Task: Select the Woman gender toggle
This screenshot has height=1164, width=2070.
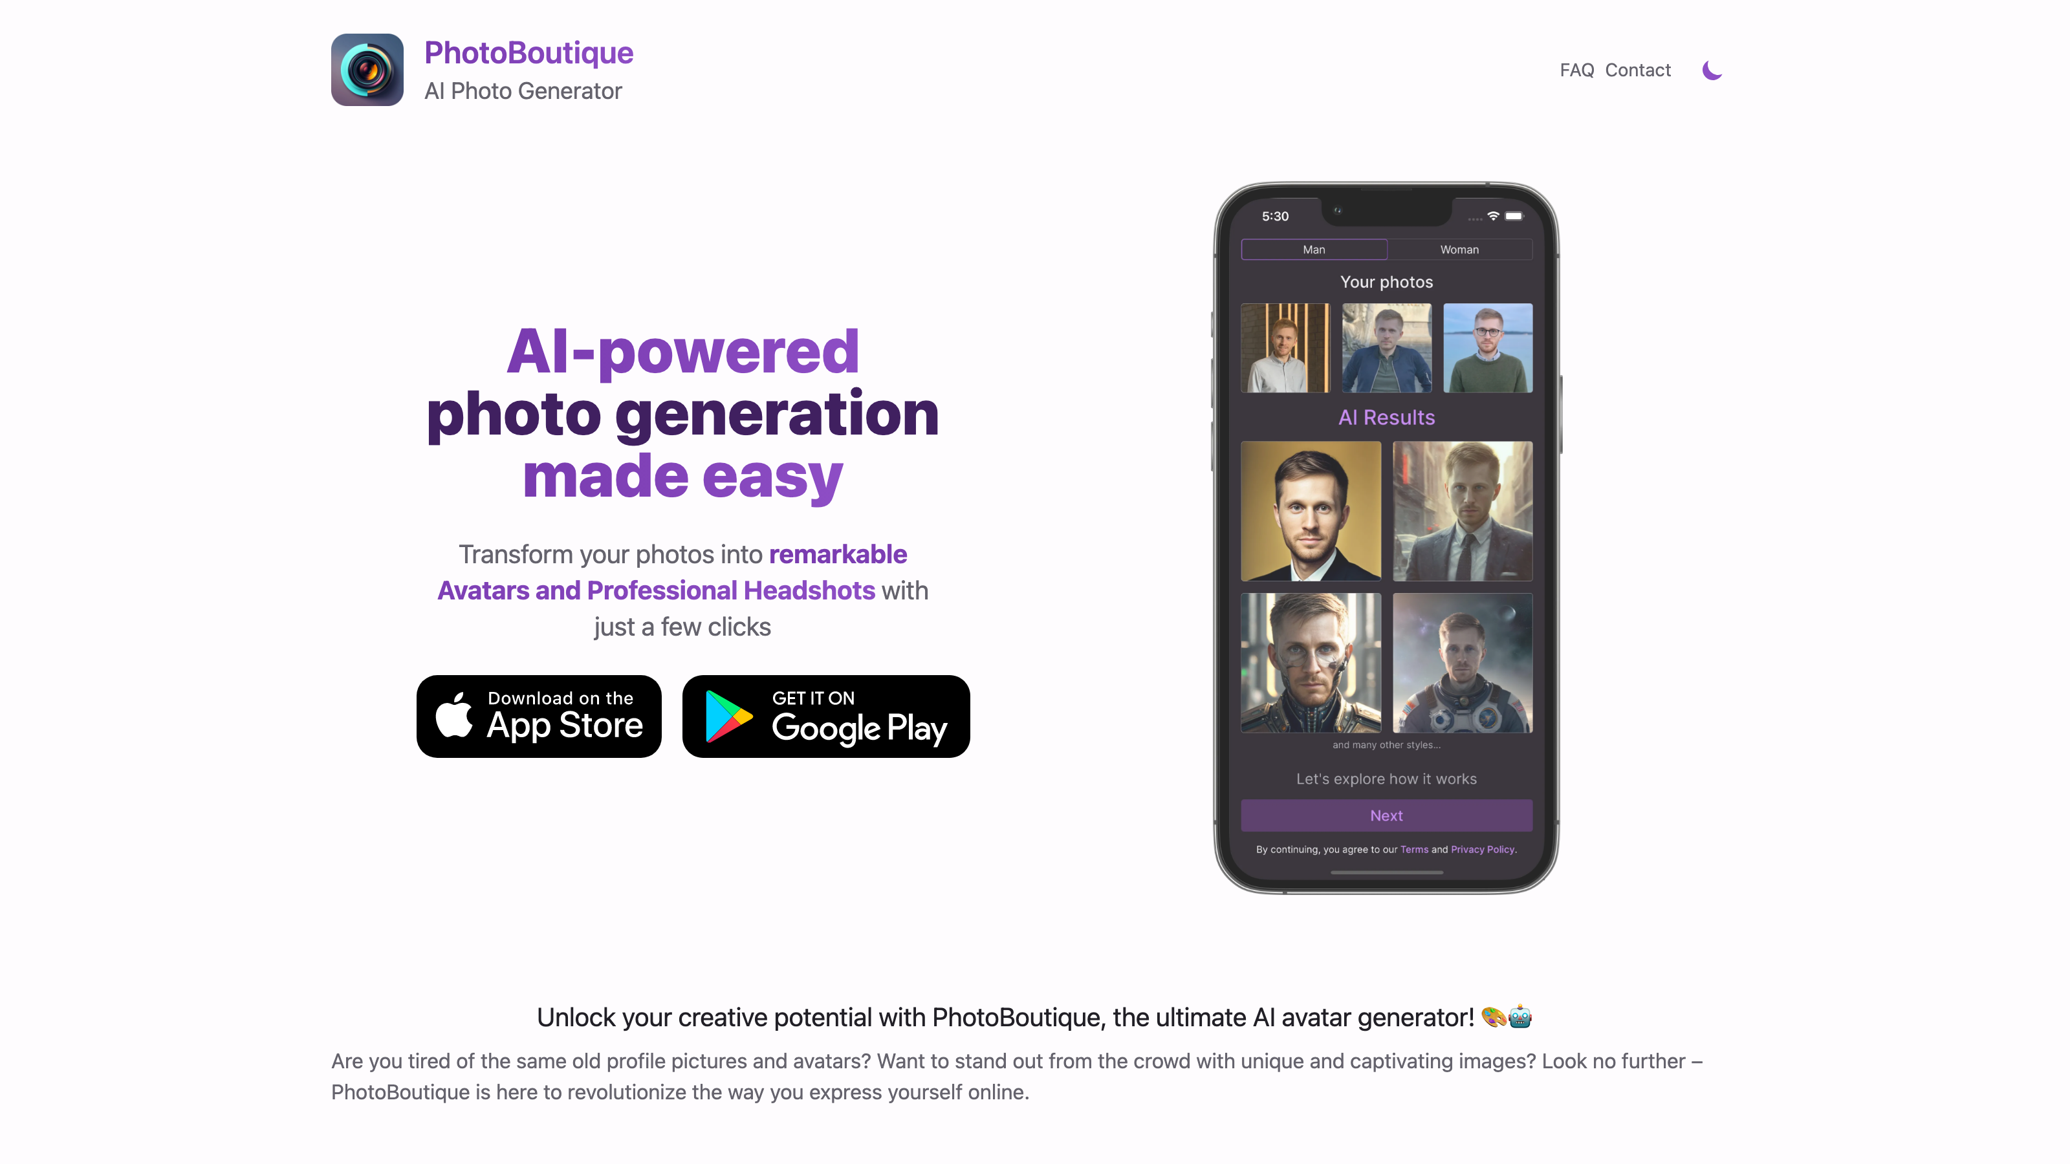Action: pyautogui.click(x=1459, y=249)
